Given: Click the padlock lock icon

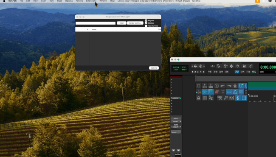Looking at the screenshot, I should coord(199,98).
